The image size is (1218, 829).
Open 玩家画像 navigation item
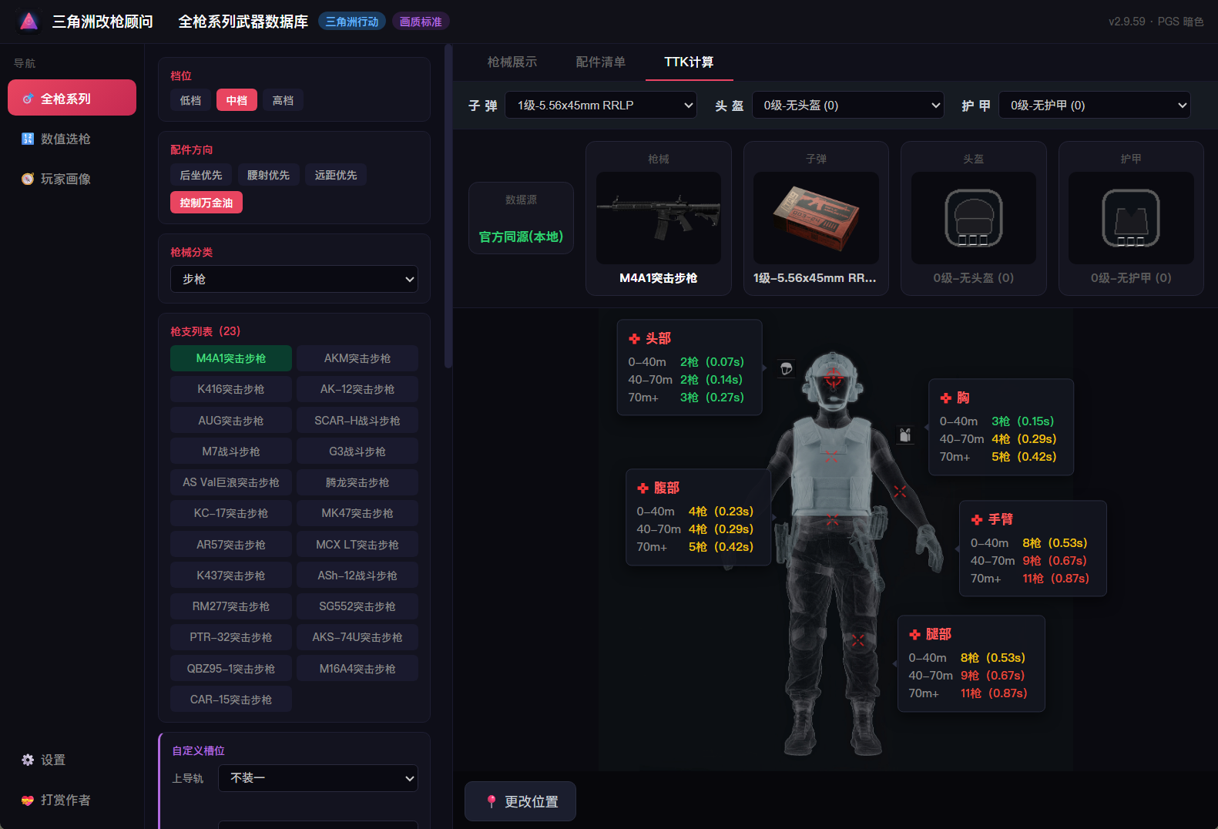coord(72,179)
